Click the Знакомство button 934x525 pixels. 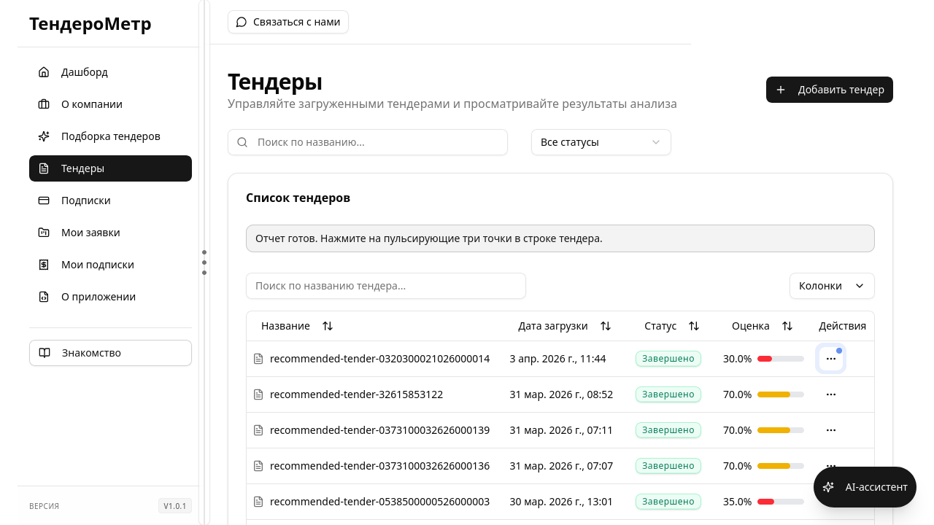point(110,353)
